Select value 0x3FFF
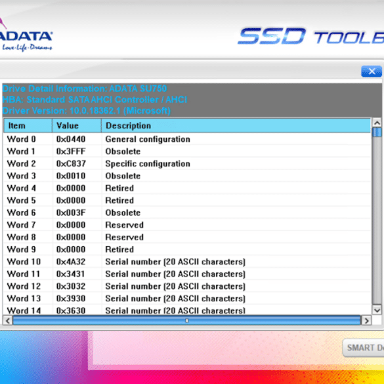The height and width of the screenshot is (384, 384). click(71, 152)
